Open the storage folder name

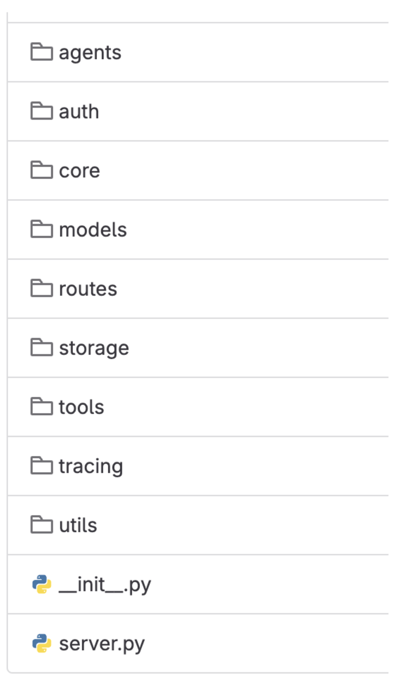point(94,348)
